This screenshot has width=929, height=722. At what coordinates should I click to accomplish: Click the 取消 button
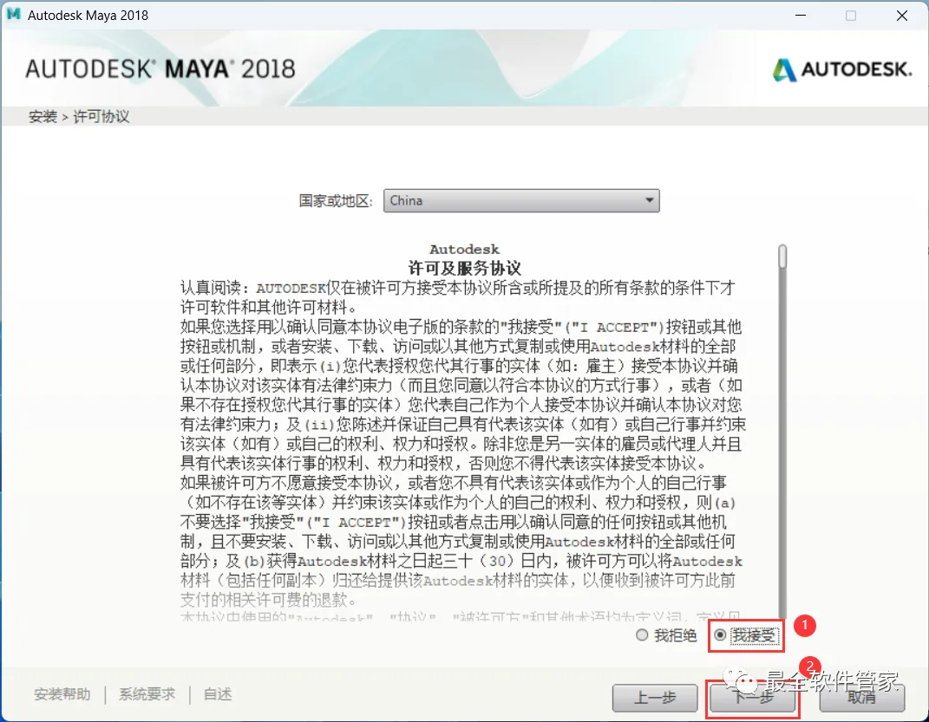pos(861,699)
